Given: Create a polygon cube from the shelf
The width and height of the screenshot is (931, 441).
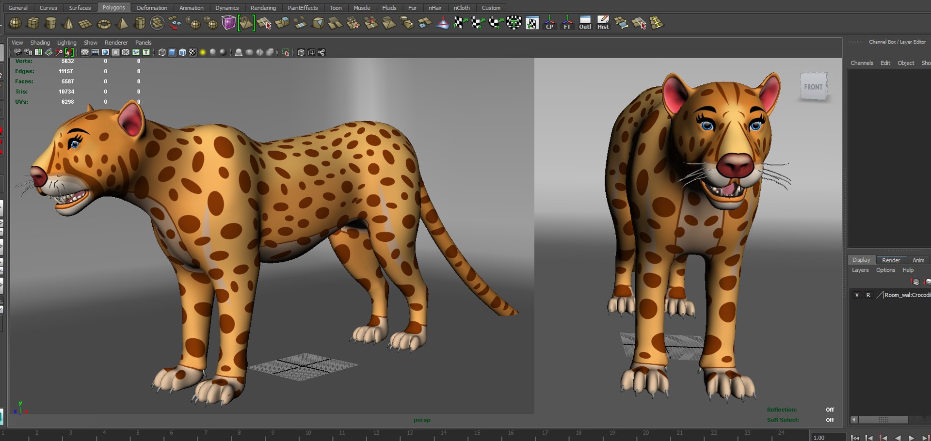Looking at the screenshot, I should pos(33,23).
